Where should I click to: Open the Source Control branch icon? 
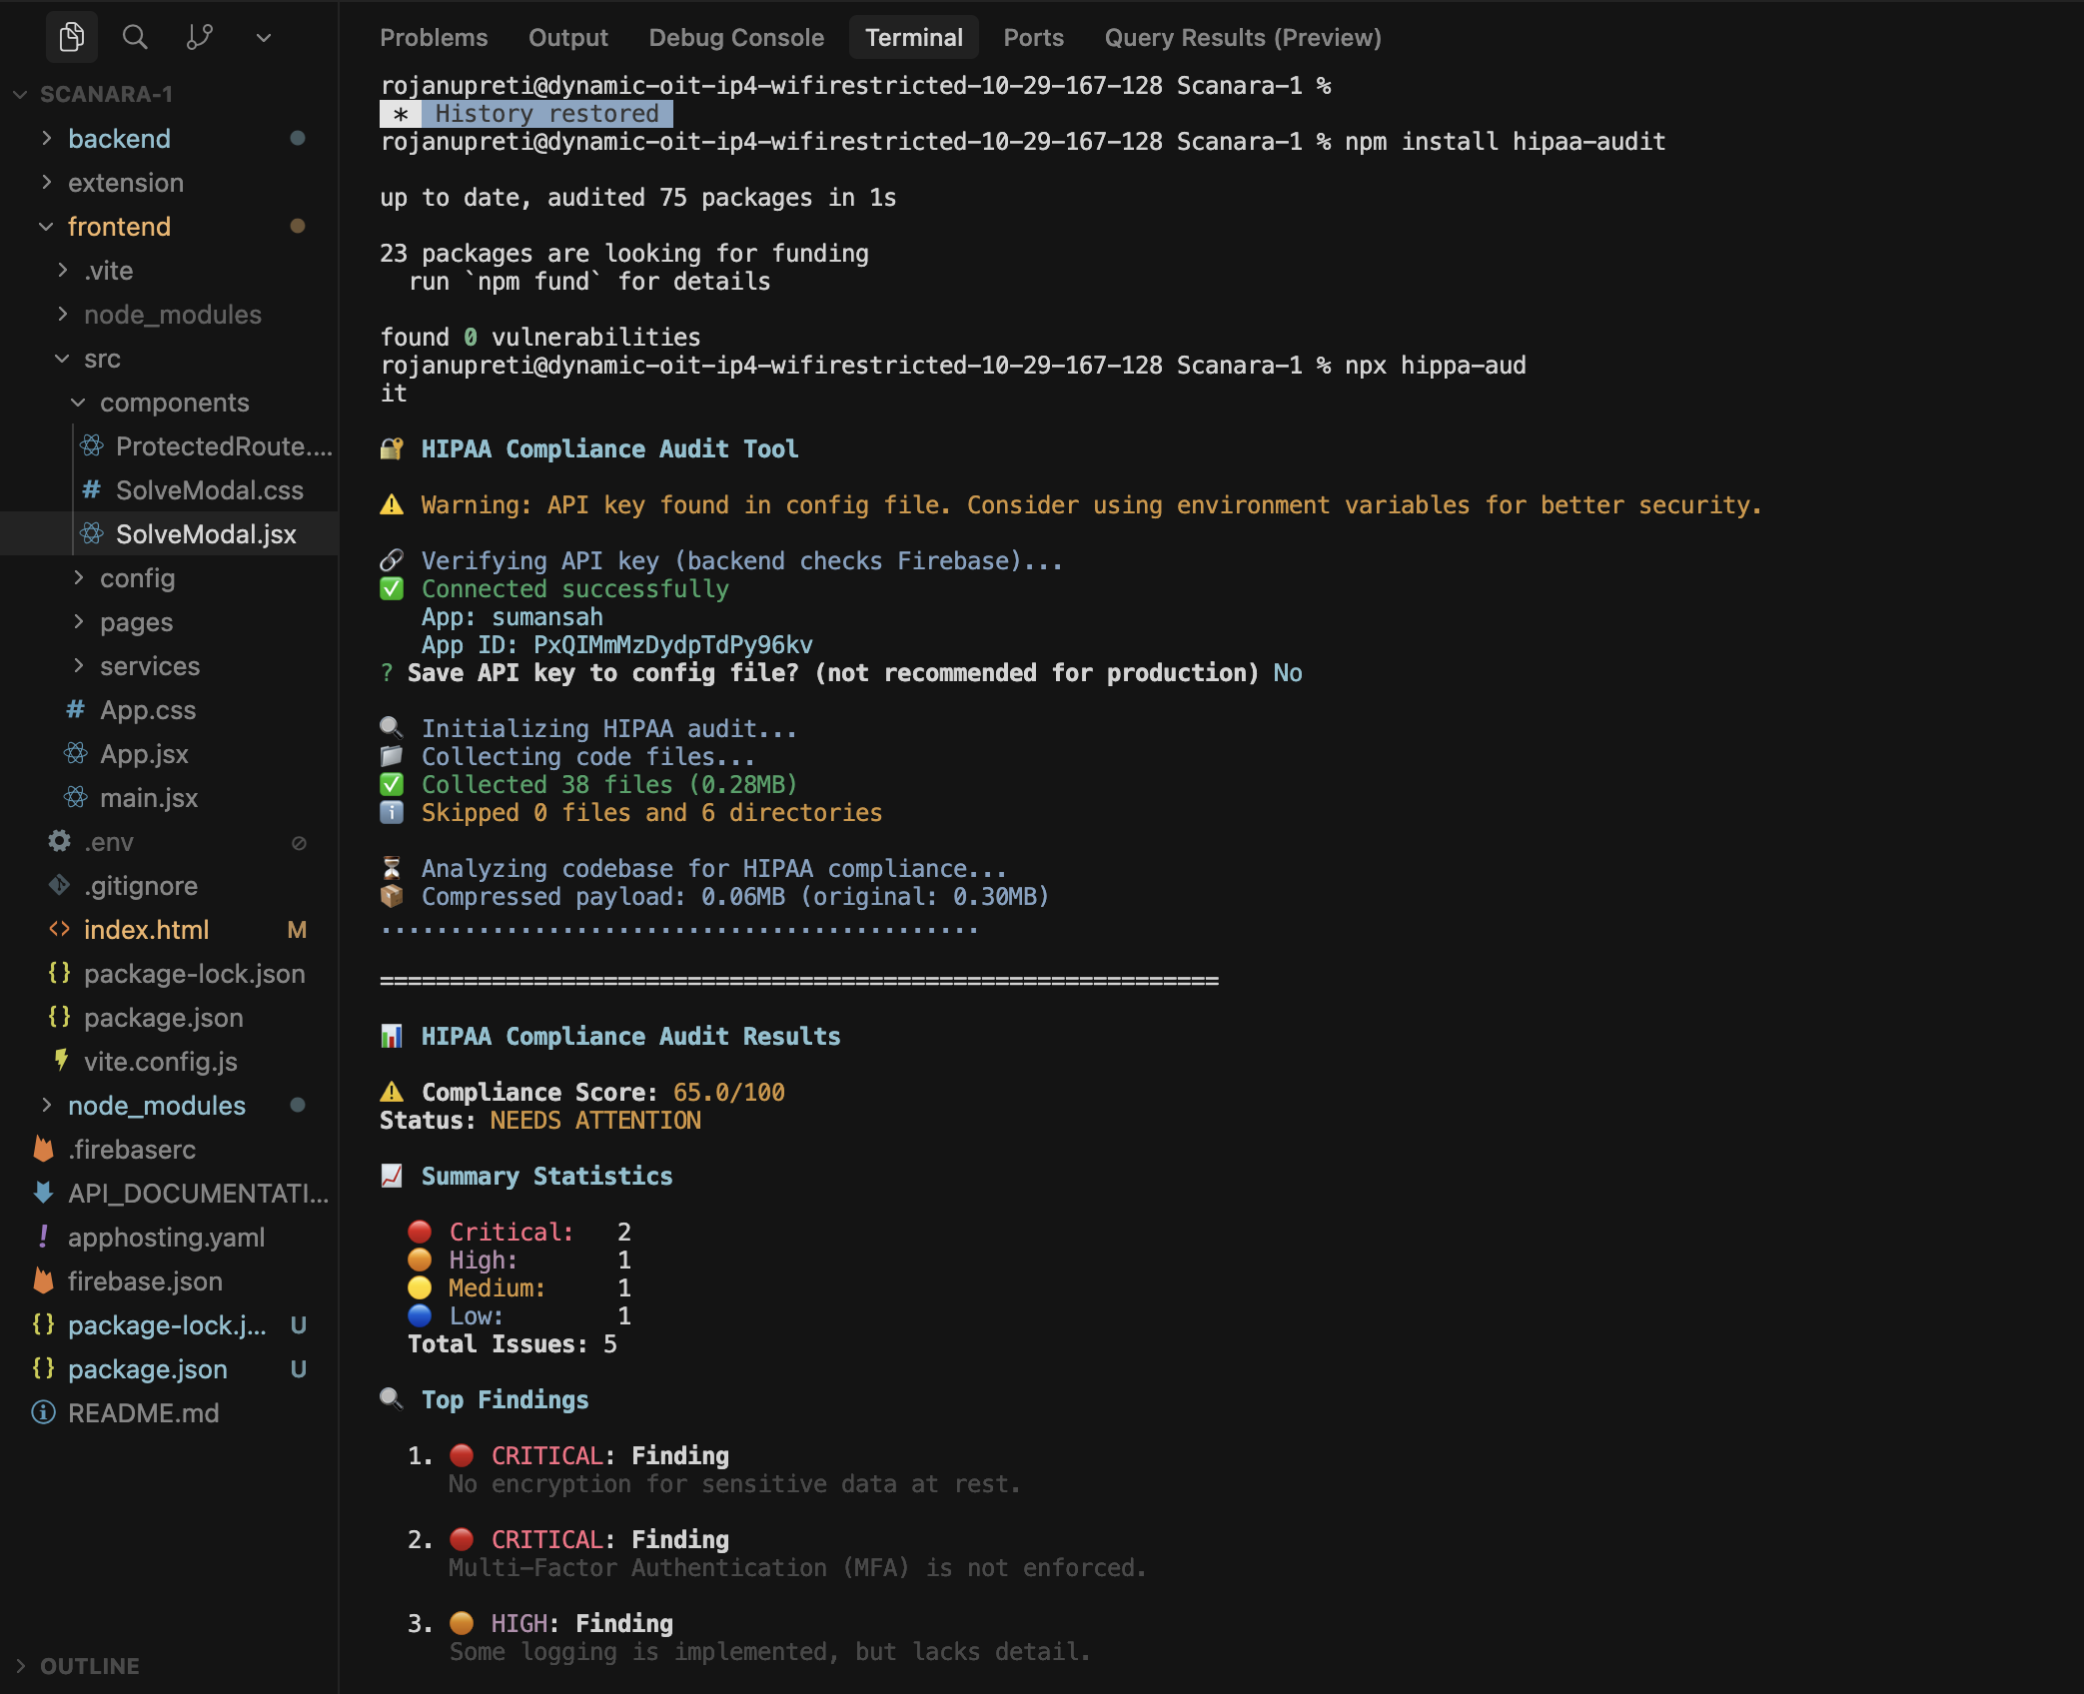(x=200, y=37)
